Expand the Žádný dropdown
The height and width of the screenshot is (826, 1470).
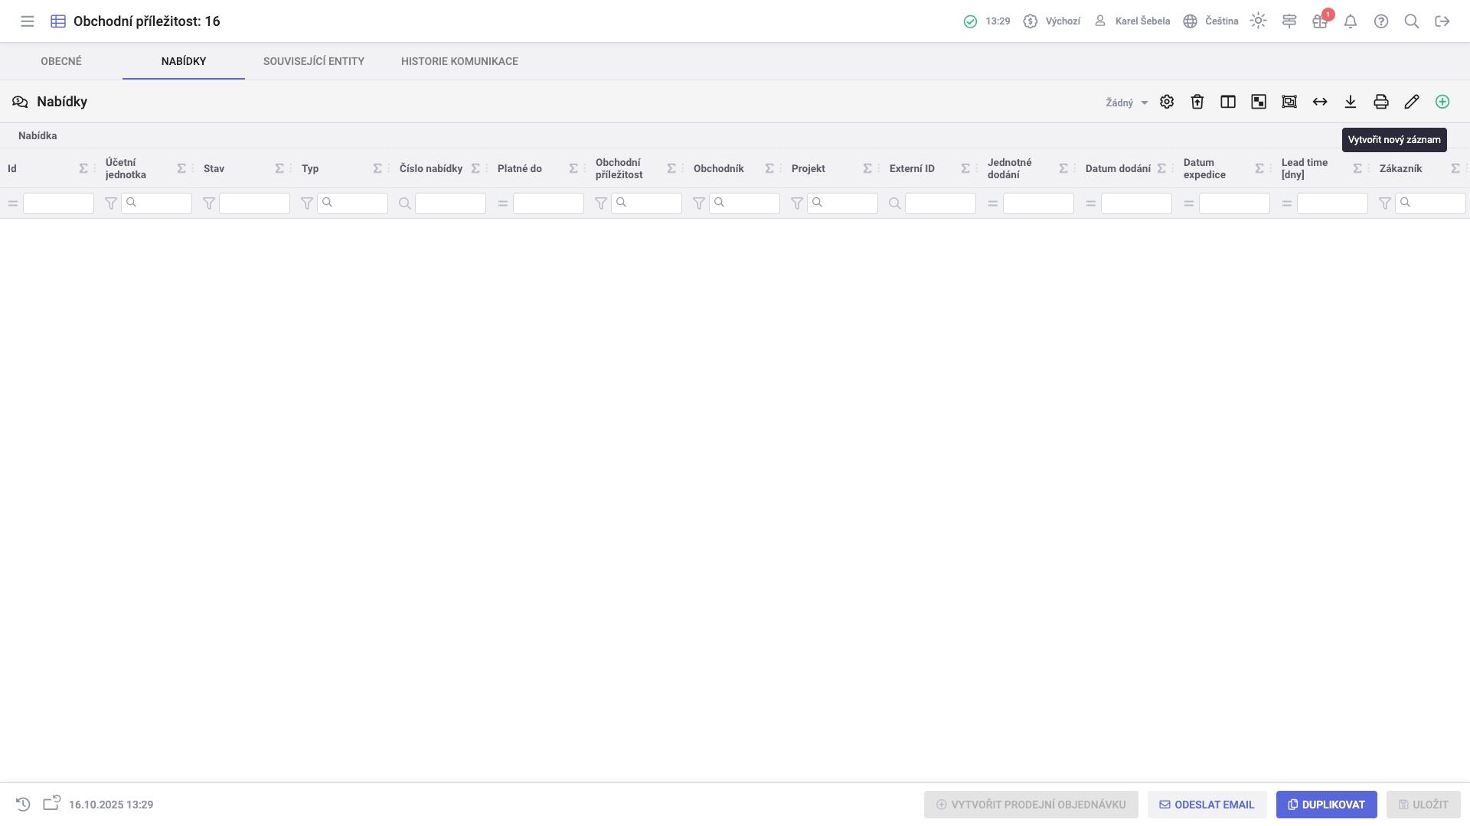(1127, 102)
